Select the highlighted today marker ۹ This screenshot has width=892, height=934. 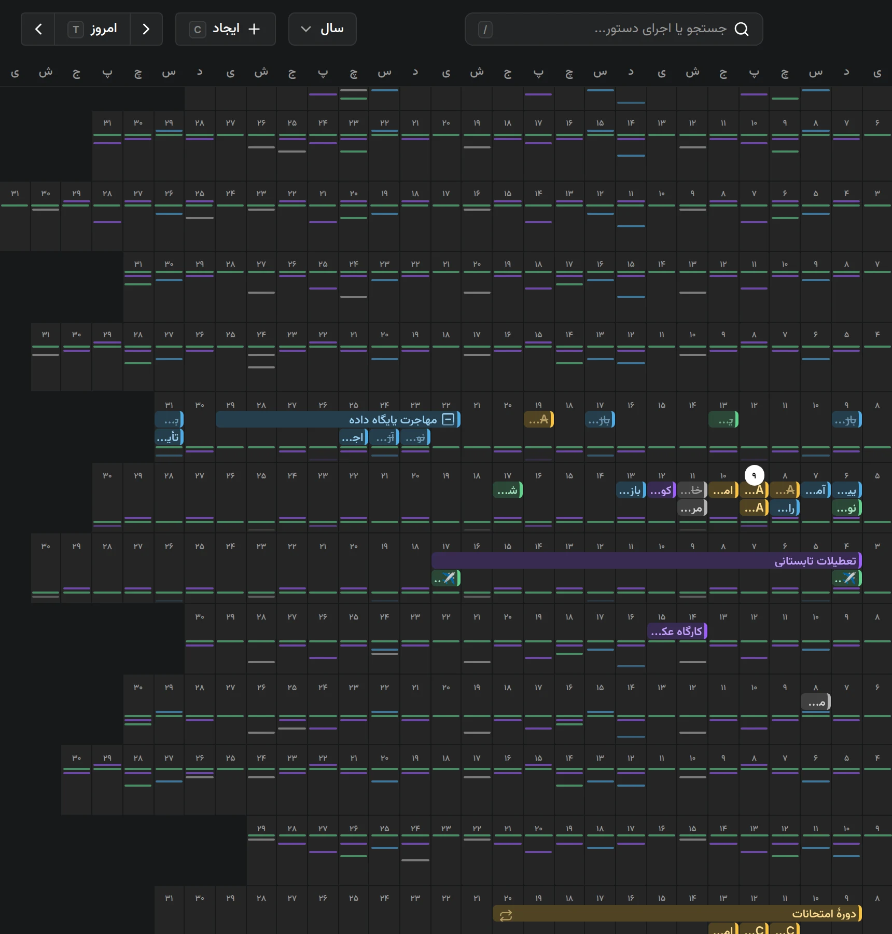coord(754,475)
